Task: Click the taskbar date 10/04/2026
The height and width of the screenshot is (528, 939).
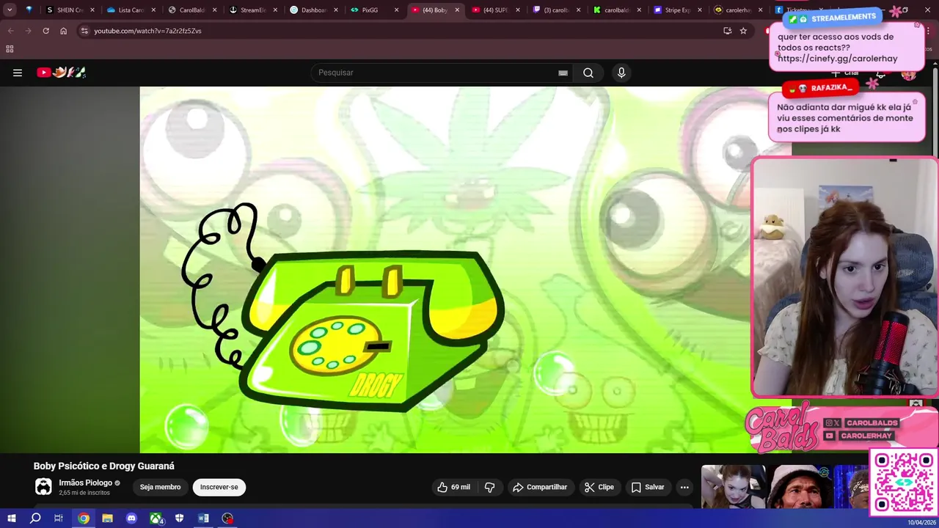Action: [x=922, y=522]
